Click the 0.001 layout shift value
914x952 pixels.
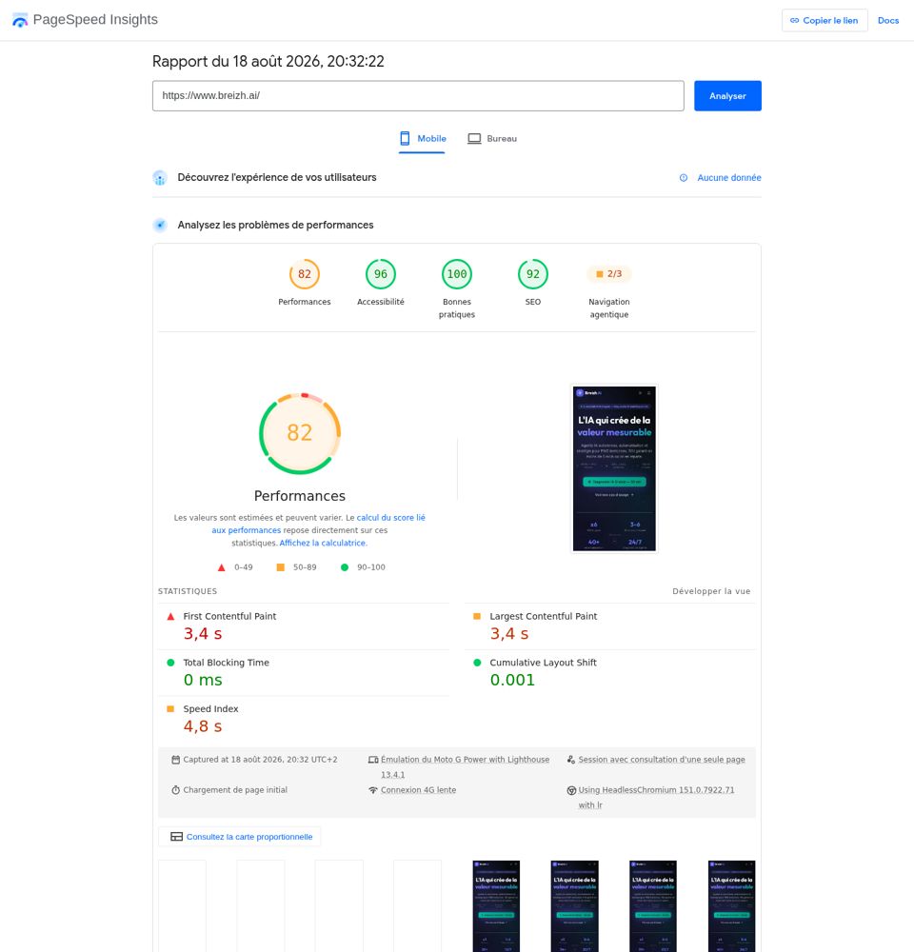point(512,680)
